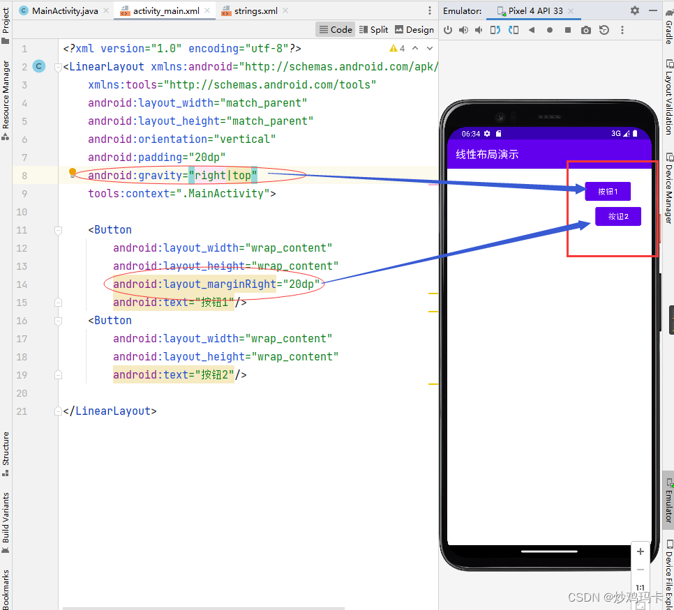Toggle the Build Variants tool window
Image resolution: width=674 pixels, height=610 pixels.
(6, 523)
